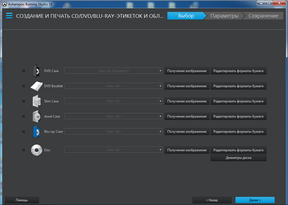Enable the Blu-ray Case checkbox
288x205 pixels.
coord(24,132)
